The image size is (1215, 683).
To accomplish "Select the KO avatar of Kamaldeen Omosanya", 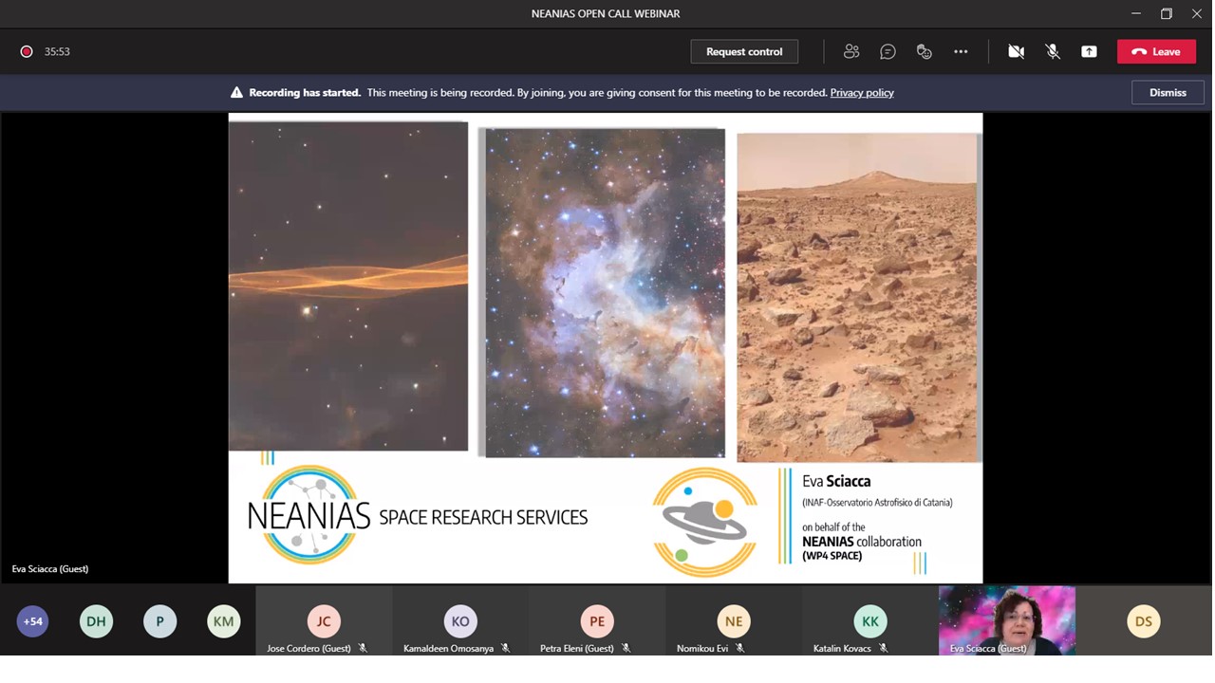I will [460, 621].
